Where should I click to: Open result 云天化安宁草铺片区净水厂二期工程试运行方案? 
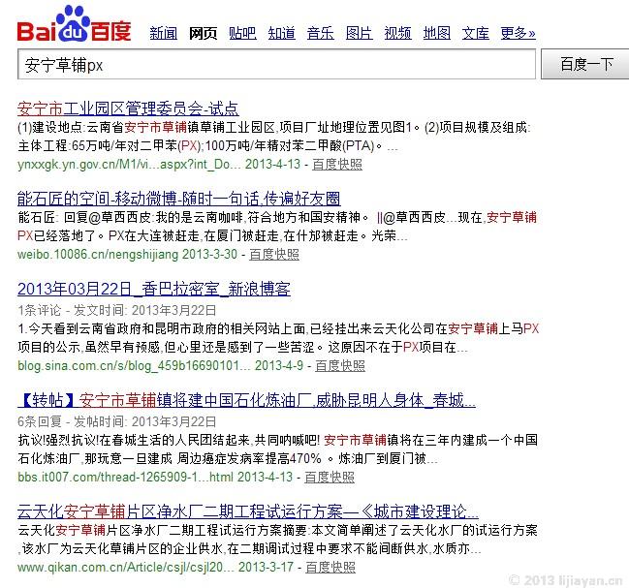248,511
